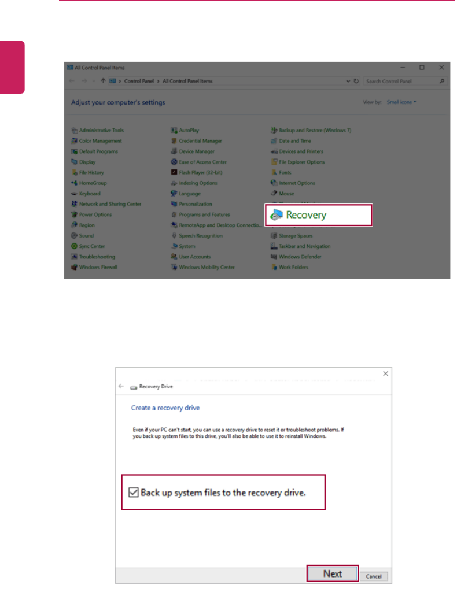Click Windows Mobility Center link
The width and height of the screenshot is (457, 596).
tap(207, 267)
